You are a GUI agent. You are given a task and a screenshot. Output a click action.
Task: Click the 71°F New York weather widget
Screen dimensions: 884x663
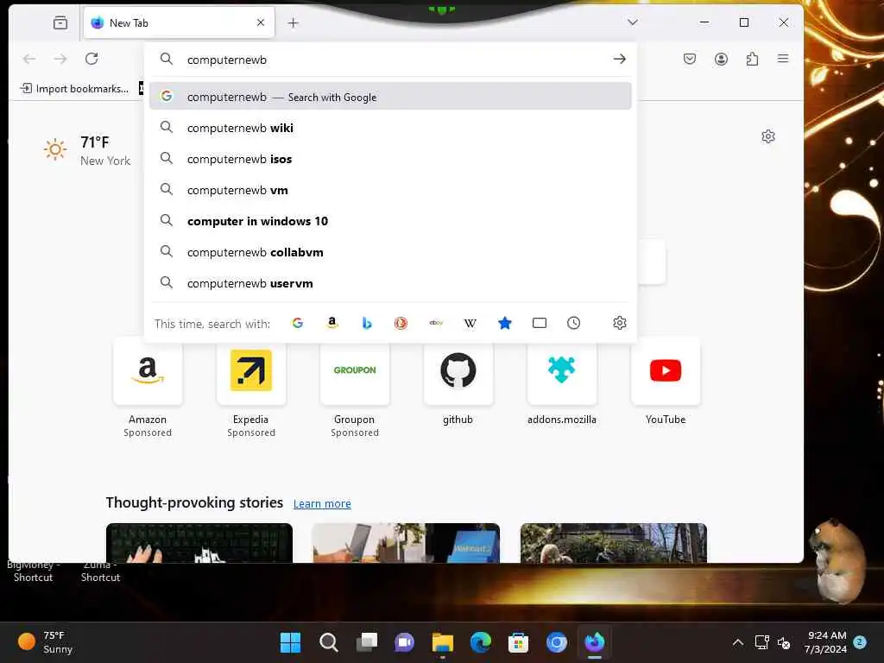(87, 150)
